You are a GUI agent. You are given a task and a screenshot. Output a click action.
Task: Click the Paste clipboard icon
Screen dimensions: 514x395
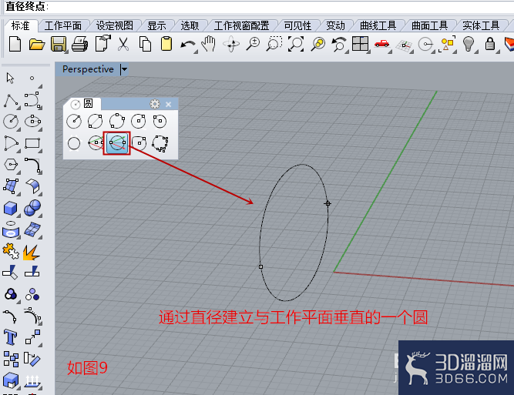click(x=166, y=44)
